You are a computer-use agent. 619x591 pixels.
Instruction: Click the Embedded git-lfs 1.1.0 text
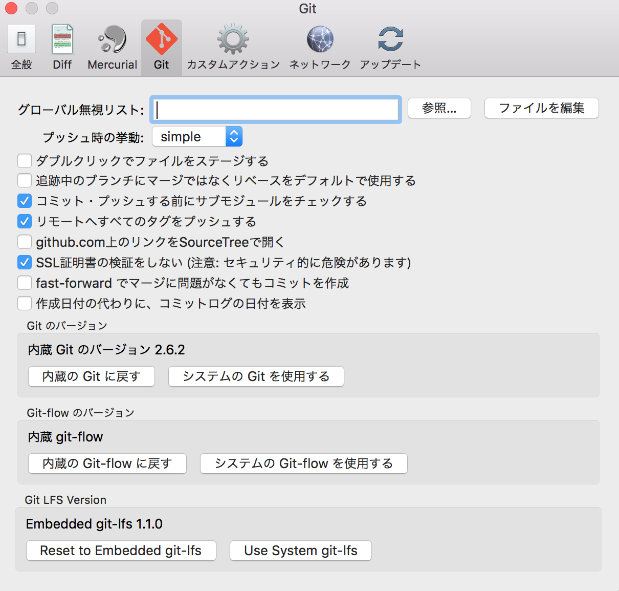[94, 524]
